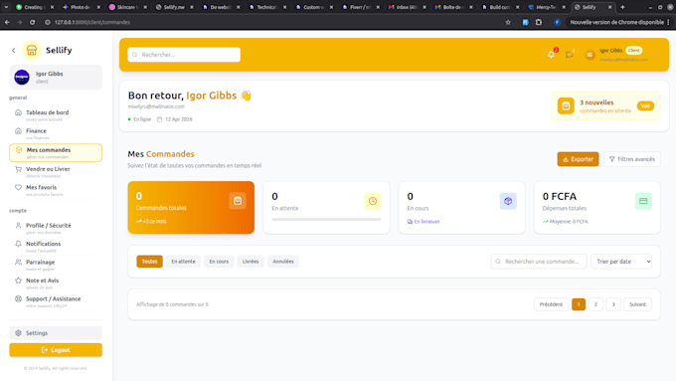
Task: Click the Exporter button
Action: 578,159
